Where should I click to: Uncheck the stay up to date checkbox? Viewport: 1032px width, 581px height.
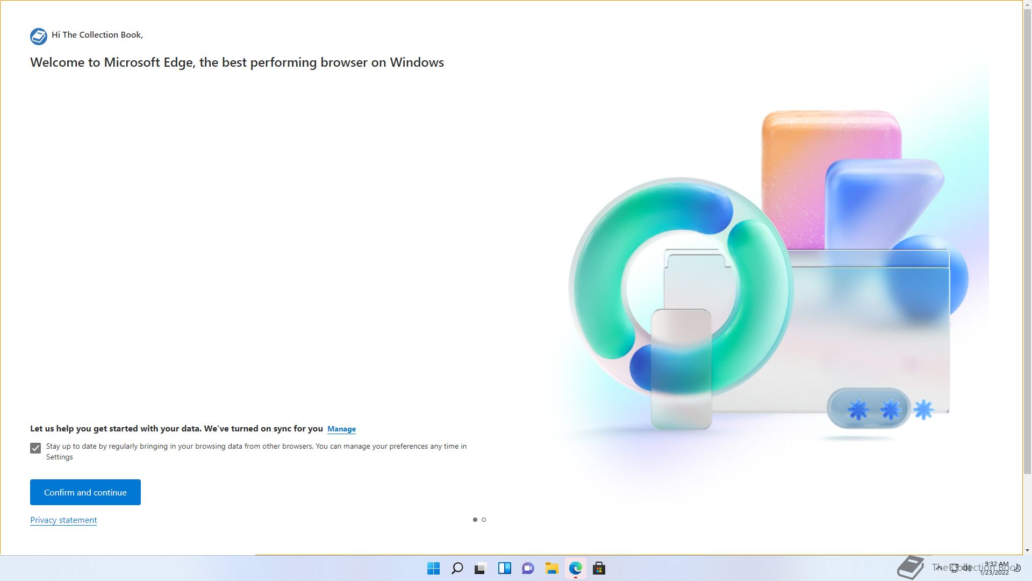[35, 448]
